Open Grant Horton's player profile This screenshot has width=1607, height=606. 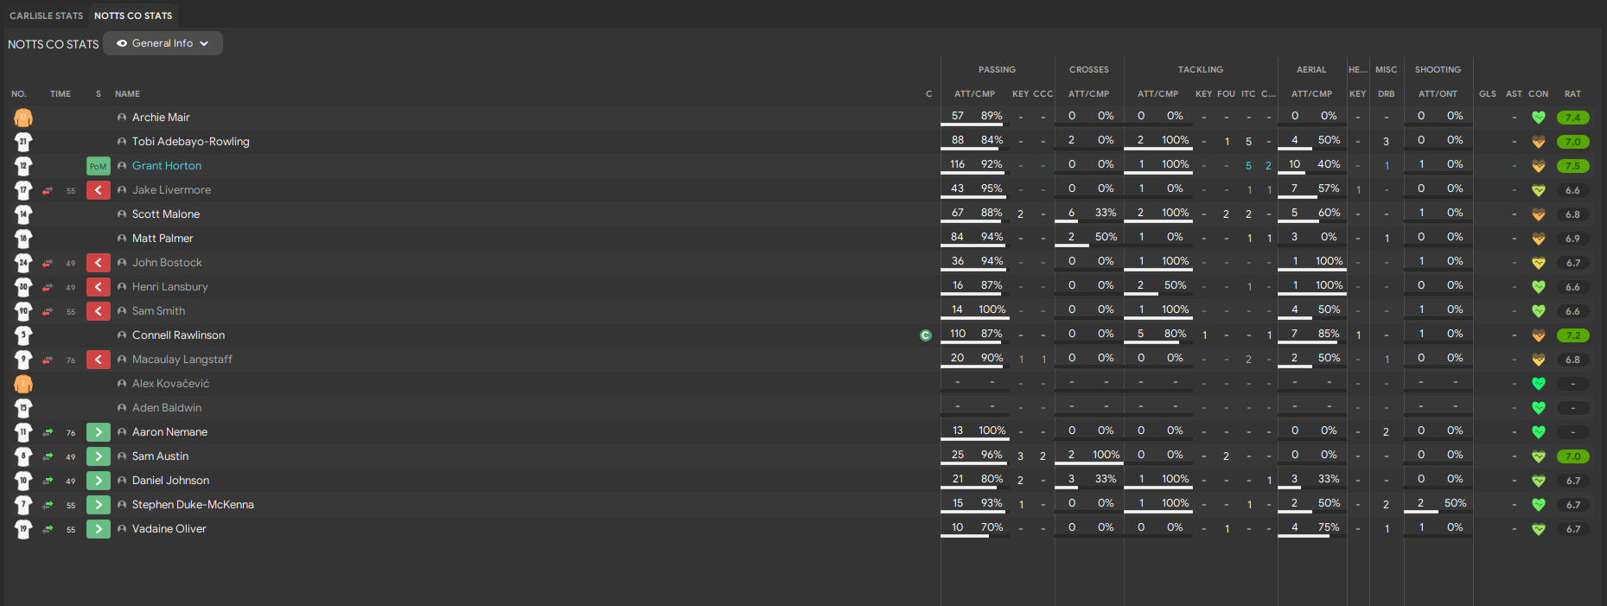point(167,166)
